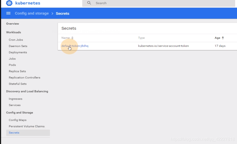Viewport: 237px width, 144px height.
Task: Navigate to Config Maps
Action: (x=18, y=120)
